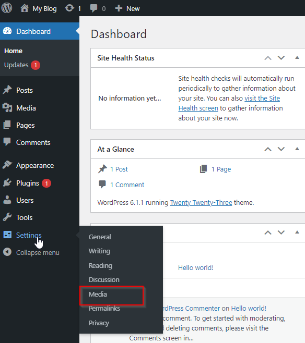
Task: Open Media in the left sidebar
Action: coord(26,108)
